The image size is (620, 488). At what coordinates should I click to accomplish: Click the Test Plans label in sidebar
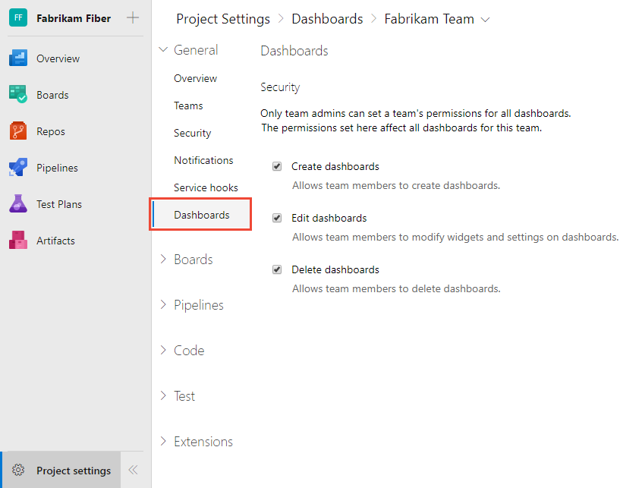tap(59, 204)
